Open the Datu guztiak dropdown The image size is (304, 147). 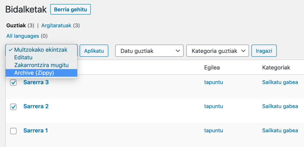point(149,51)
